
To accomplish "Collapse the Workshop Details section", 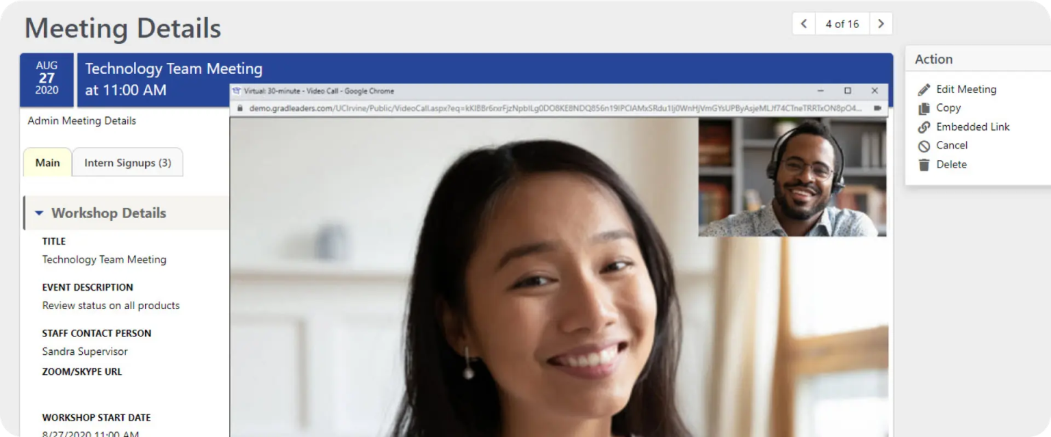I will coord(40,213).
